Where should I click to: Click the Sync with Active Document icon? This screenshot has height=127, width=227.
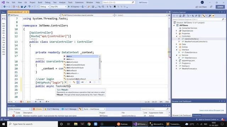coord(193,16)
